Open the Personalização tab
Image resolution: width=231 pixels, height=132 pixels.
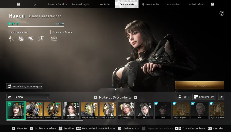(x=81, y=4)
